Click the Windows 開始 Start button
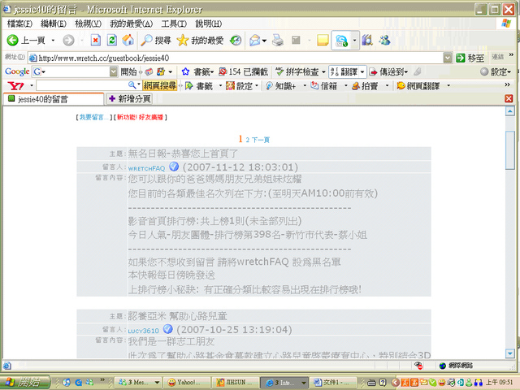 point(25,383)
